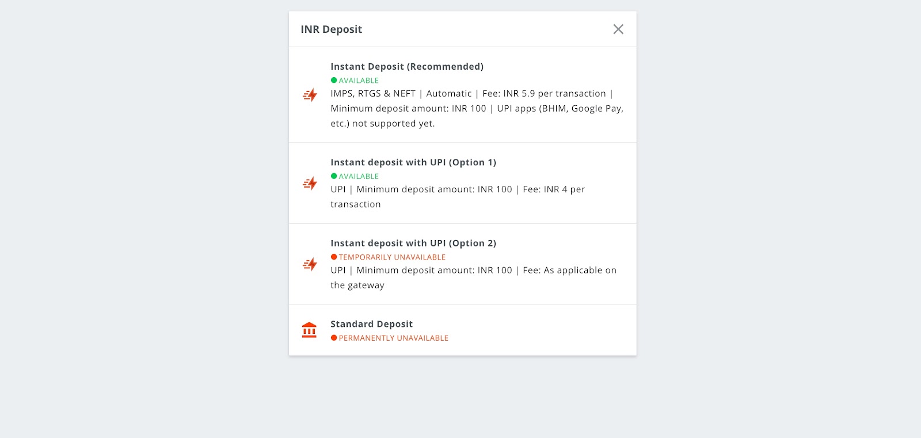Click the bank icon for Standard Deposit
The height and width of the screenshot is (438, 921).
(x=310, y=330)
